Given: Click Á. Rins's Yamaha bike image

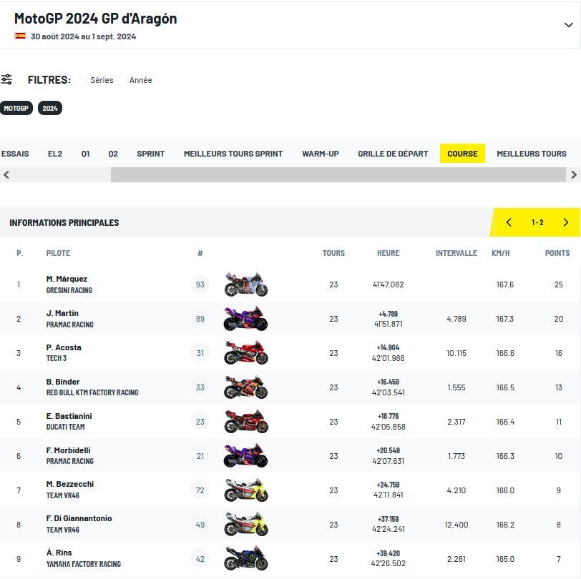Looking at the screenshot, I should (245, 558).
